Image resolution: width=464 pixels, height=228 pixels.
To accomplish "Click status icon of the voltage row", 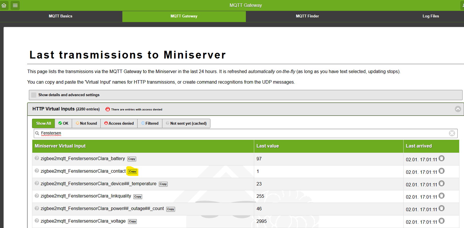I will [x=37, y=221].
